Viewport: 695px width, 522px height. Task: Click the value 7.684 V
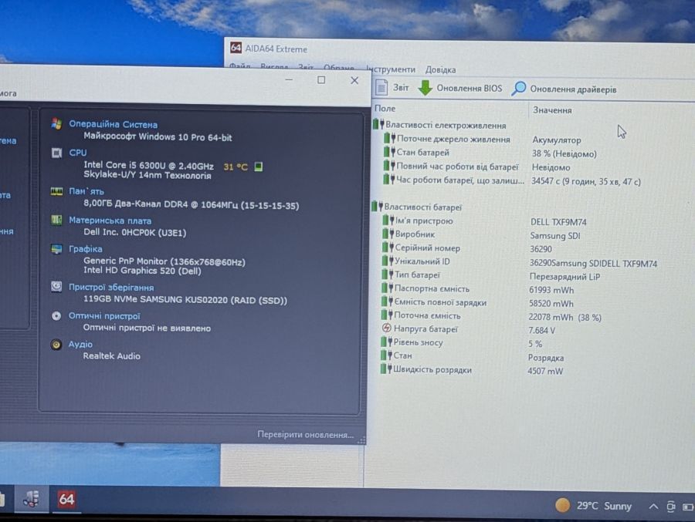tap(541, 330)
